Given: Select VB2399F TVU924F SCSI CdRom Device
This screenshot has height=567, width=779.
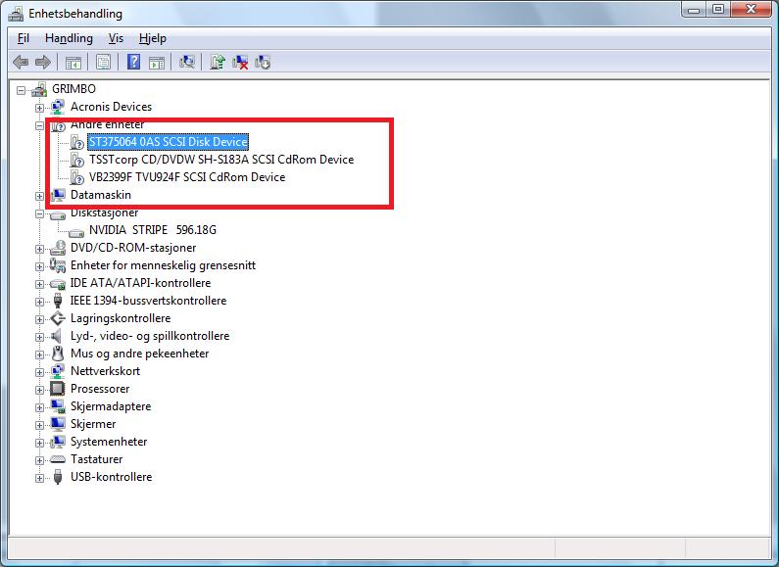Looking at the screenshot, I should (x=187, y=177).
